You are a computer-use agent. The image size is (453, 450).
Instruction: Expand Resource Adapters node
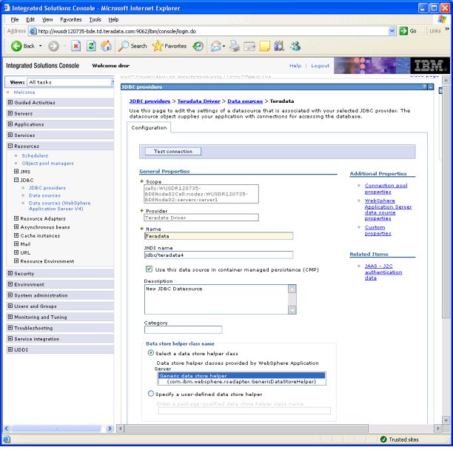click(x=16, y=218)
